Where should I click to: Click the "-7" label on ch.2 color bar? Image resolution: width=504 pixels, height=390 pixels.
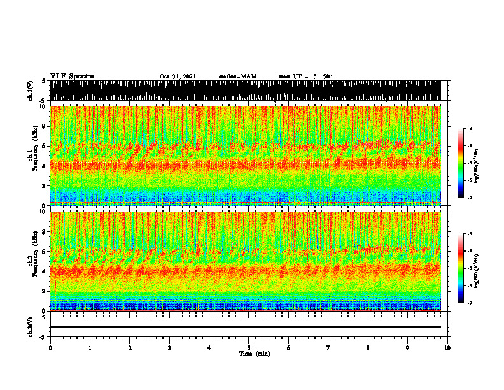(x=470, y=303)
